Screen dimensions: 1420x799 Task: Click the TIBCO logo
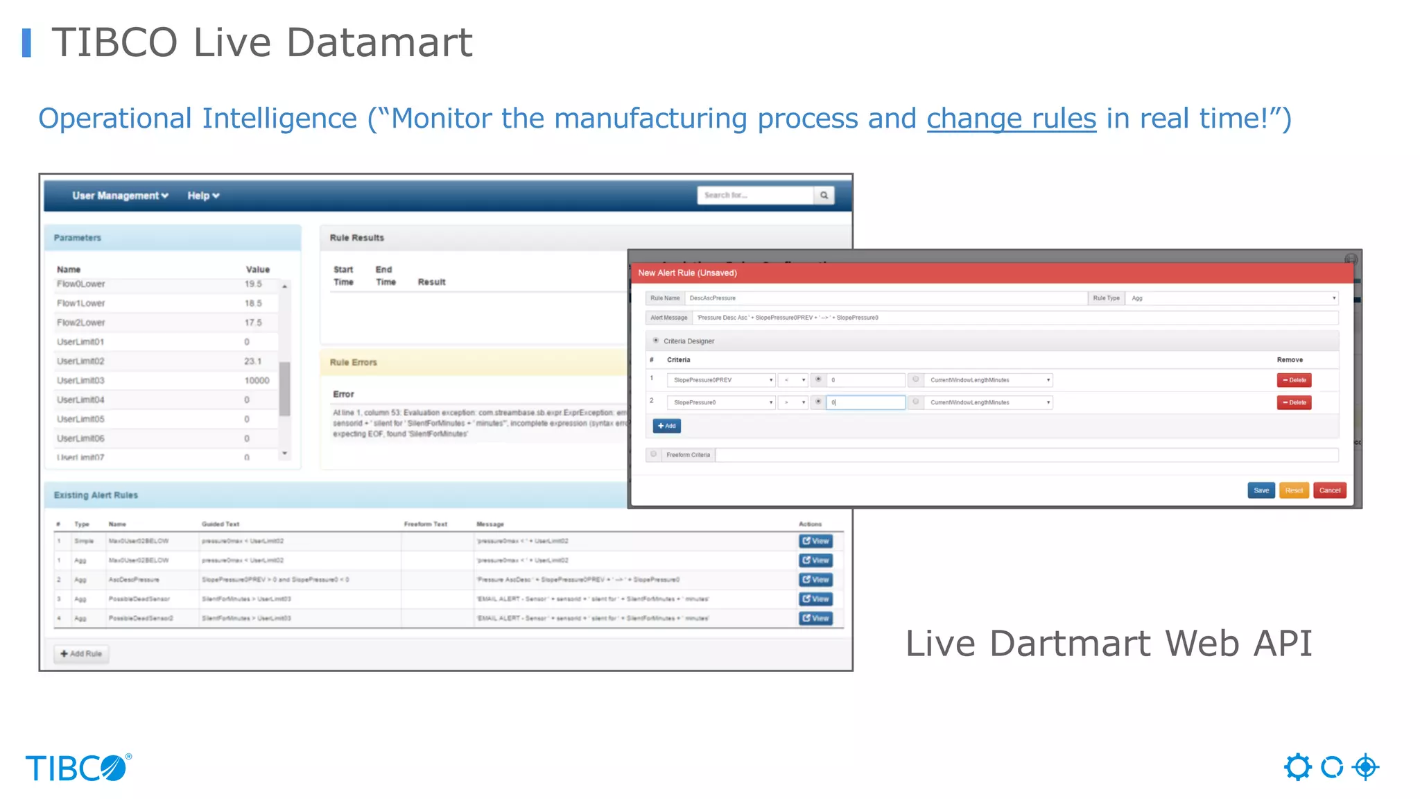[78, 768]
